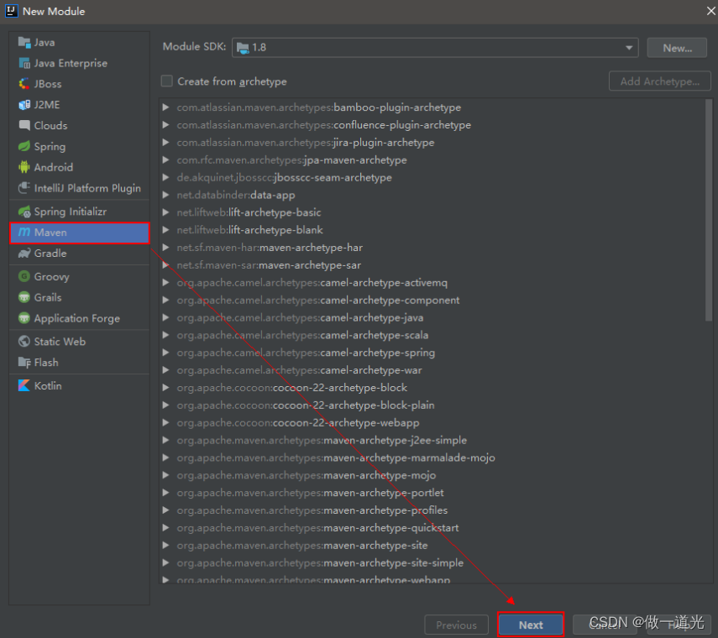Click the Add Archetype... button
The height and width of the screenshot is (638, 718).
click(659, 81)
